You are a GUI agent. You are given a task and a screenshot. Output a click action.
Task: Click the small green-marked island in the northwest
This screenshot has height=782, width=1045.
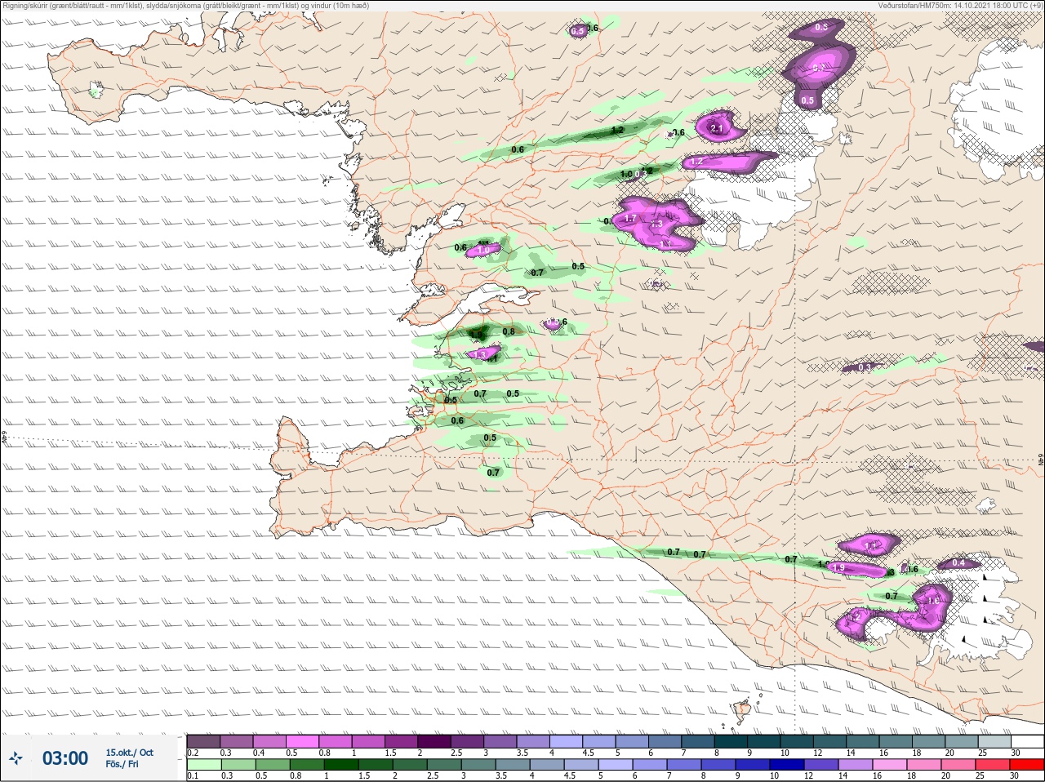click(97, 89)
